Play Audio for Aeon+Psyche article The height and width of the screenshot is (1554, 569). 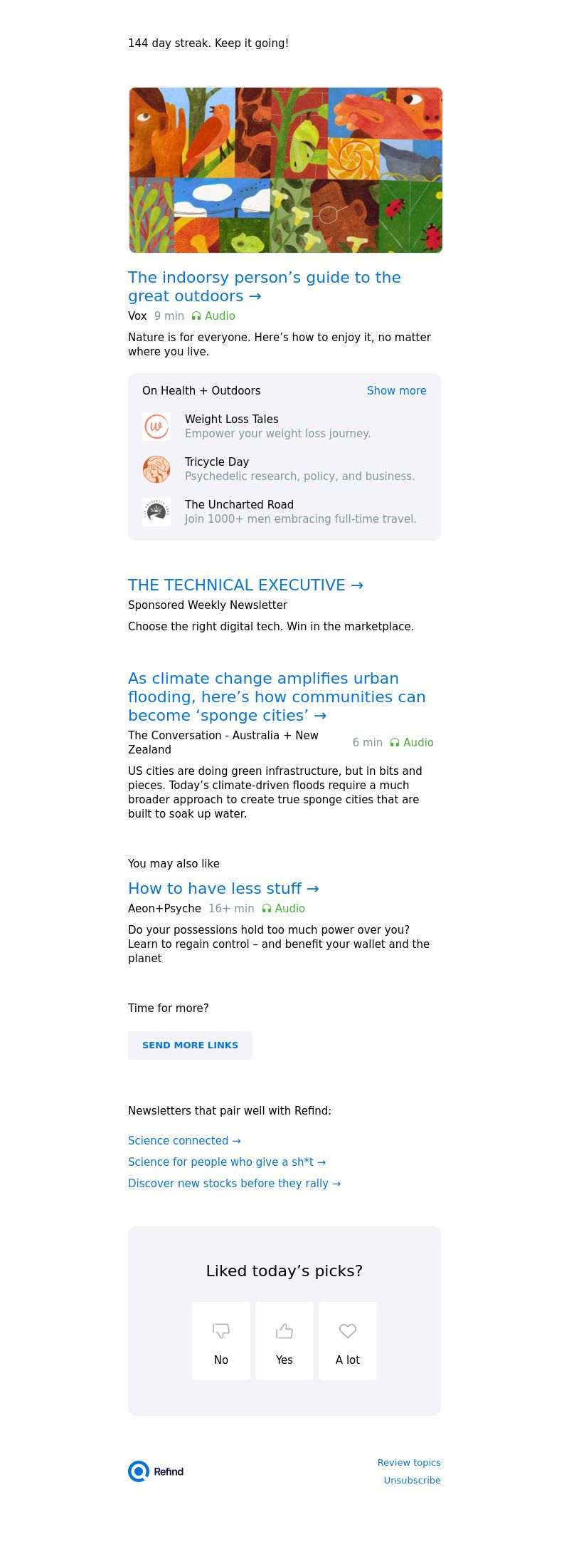[x=283, y=909]
